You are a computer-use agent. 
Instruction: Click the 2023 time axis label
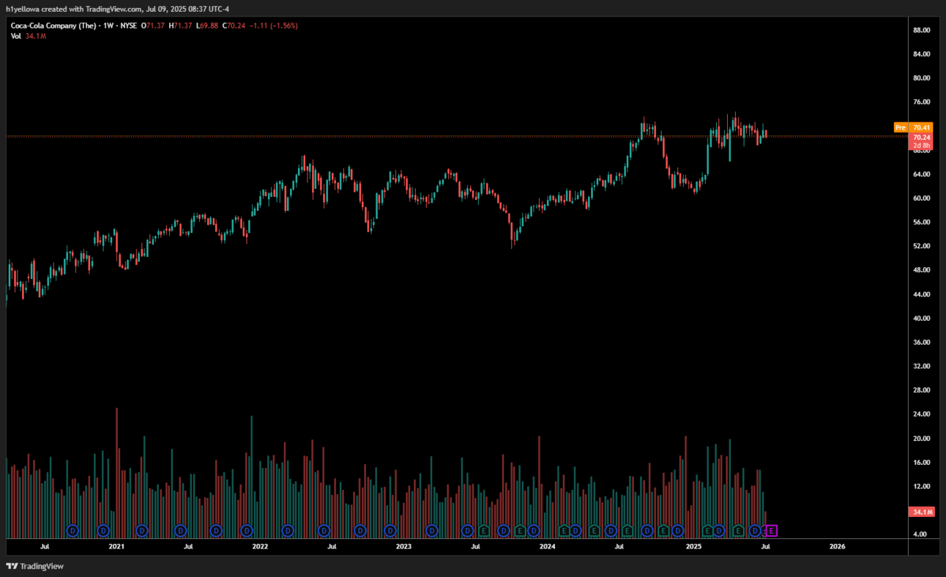[x=403, y=546]
